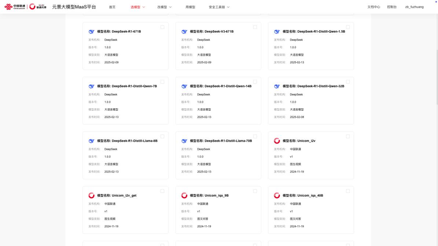The width and height of the screenshot is (438, 246).
Task: Click DeepSeek-R1-Distill-Llama-70B whale icon
Action: pos(184,141)
